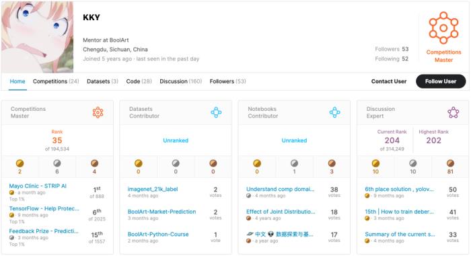Viewport: 471px width, 256px height.
Task: Click Contact User
Action: (389, 81)
